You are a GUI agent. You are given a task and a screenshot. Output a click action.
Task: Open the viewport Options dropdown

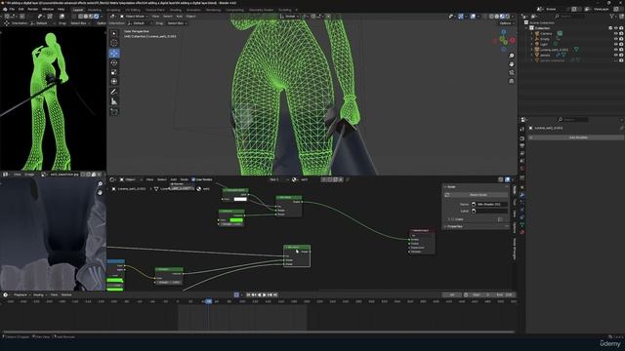[506, 23]
